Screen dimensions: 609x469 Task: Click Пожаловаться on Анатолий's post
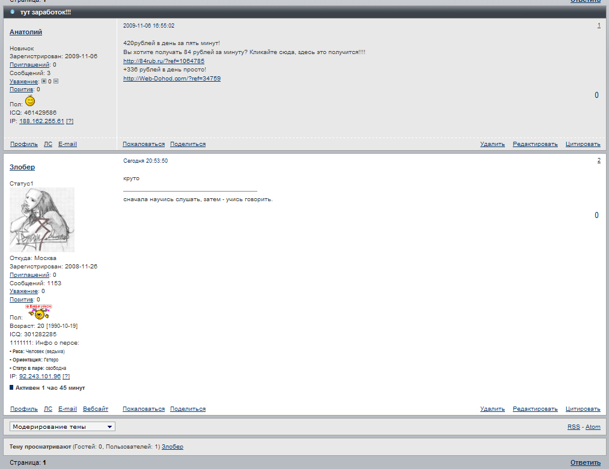tap(144, 144)
